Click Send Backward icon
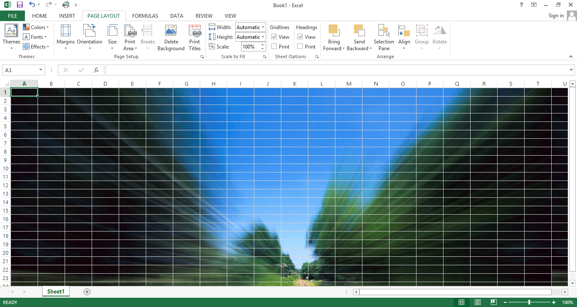This screenshot has height=307, width=577. coord(359,31)
